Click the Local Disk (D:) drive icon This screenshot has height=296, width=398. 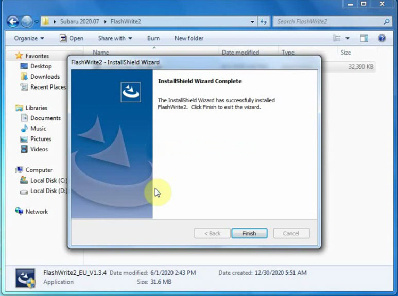tap(24, 192)
